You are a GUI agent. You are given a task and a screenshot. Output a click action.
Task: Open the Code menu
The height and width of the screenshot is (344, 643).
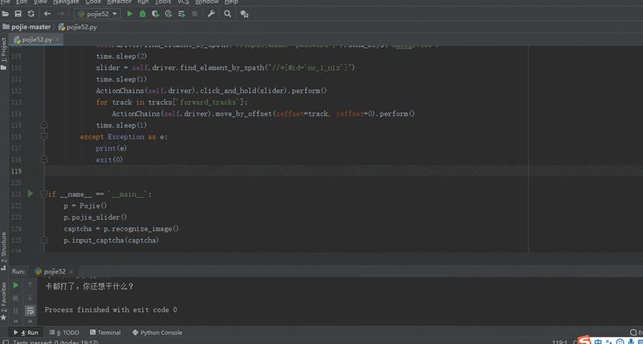[93, 1]
